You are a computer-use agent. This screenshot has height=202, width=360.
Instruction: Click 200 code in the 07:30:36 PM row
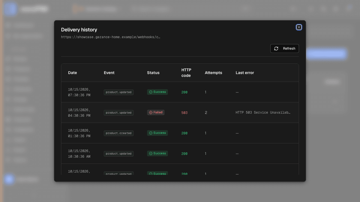pyautogui.click(x=184, y=92)
